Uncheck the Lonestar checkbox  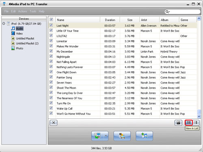click(51, 41)
